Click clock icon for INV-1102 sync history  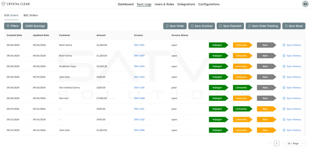[x=284, y=120]
